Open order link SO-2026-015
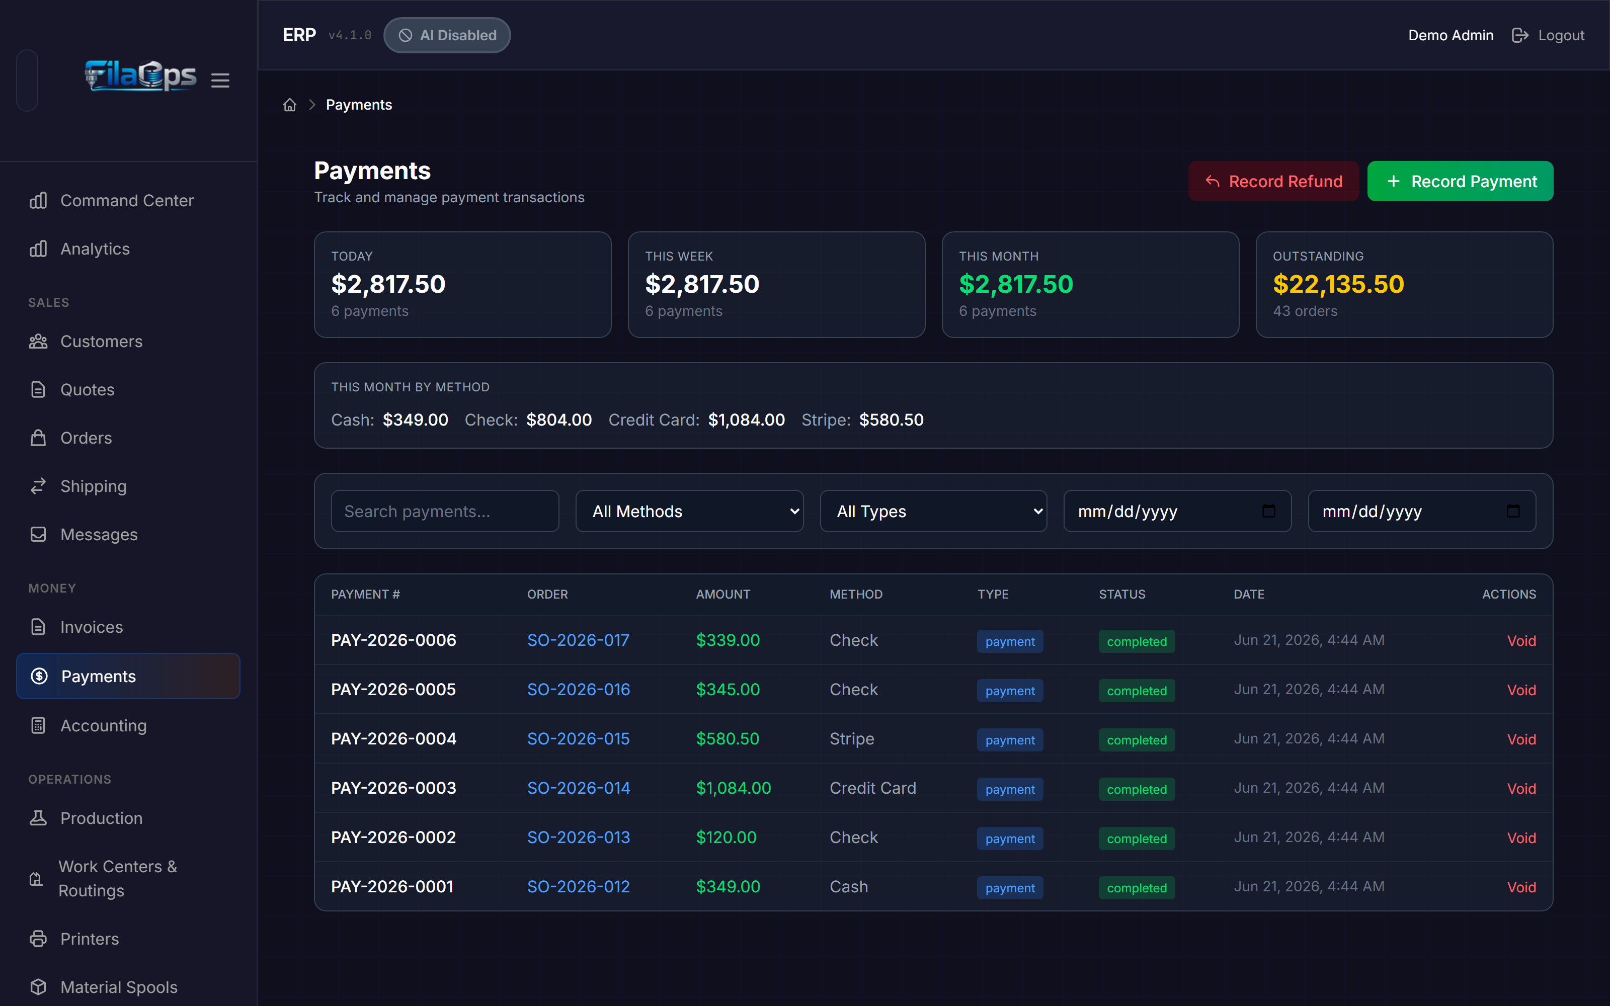The height and width of the screenshot is (1006, 1610). (578, 738)
